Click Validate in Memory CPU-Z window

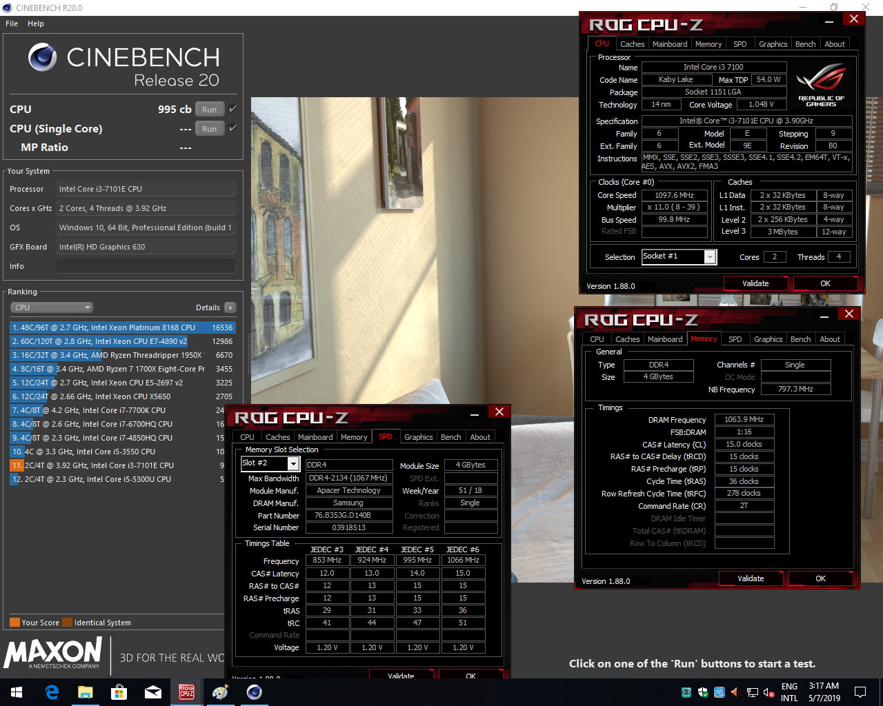[x=751, y=578]
